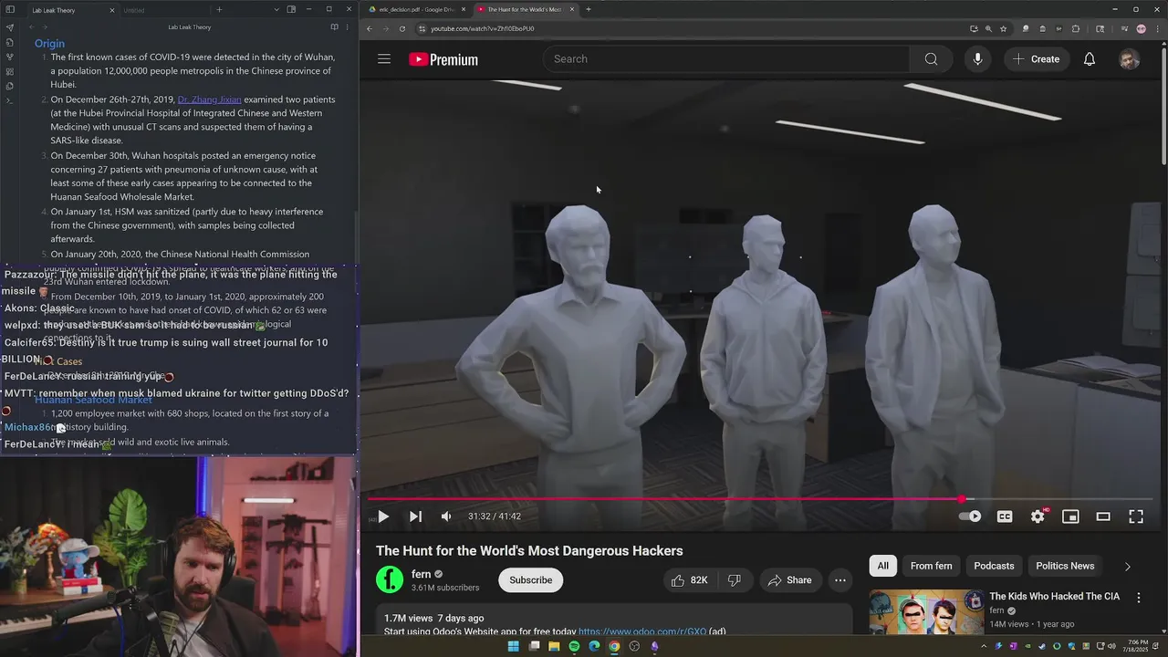Close The Hunt for the World's Most tab
The height and width of the screenshot is (657, 1168).
(x=572, y=9)
